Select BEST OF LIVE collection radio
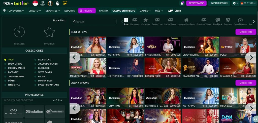 pos(35,60)
